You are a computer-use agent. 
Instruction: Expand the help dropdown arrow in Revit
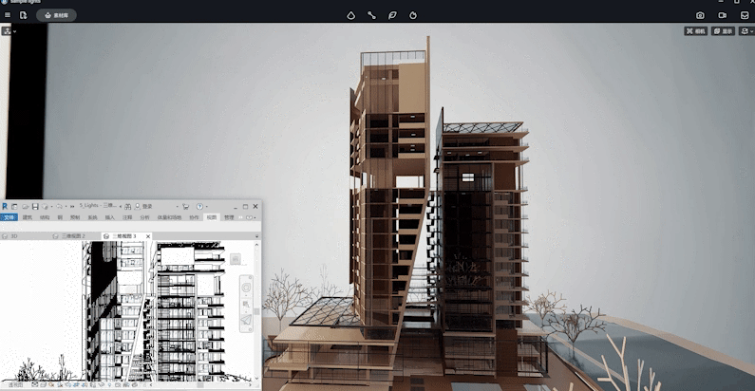click(207, 207)
